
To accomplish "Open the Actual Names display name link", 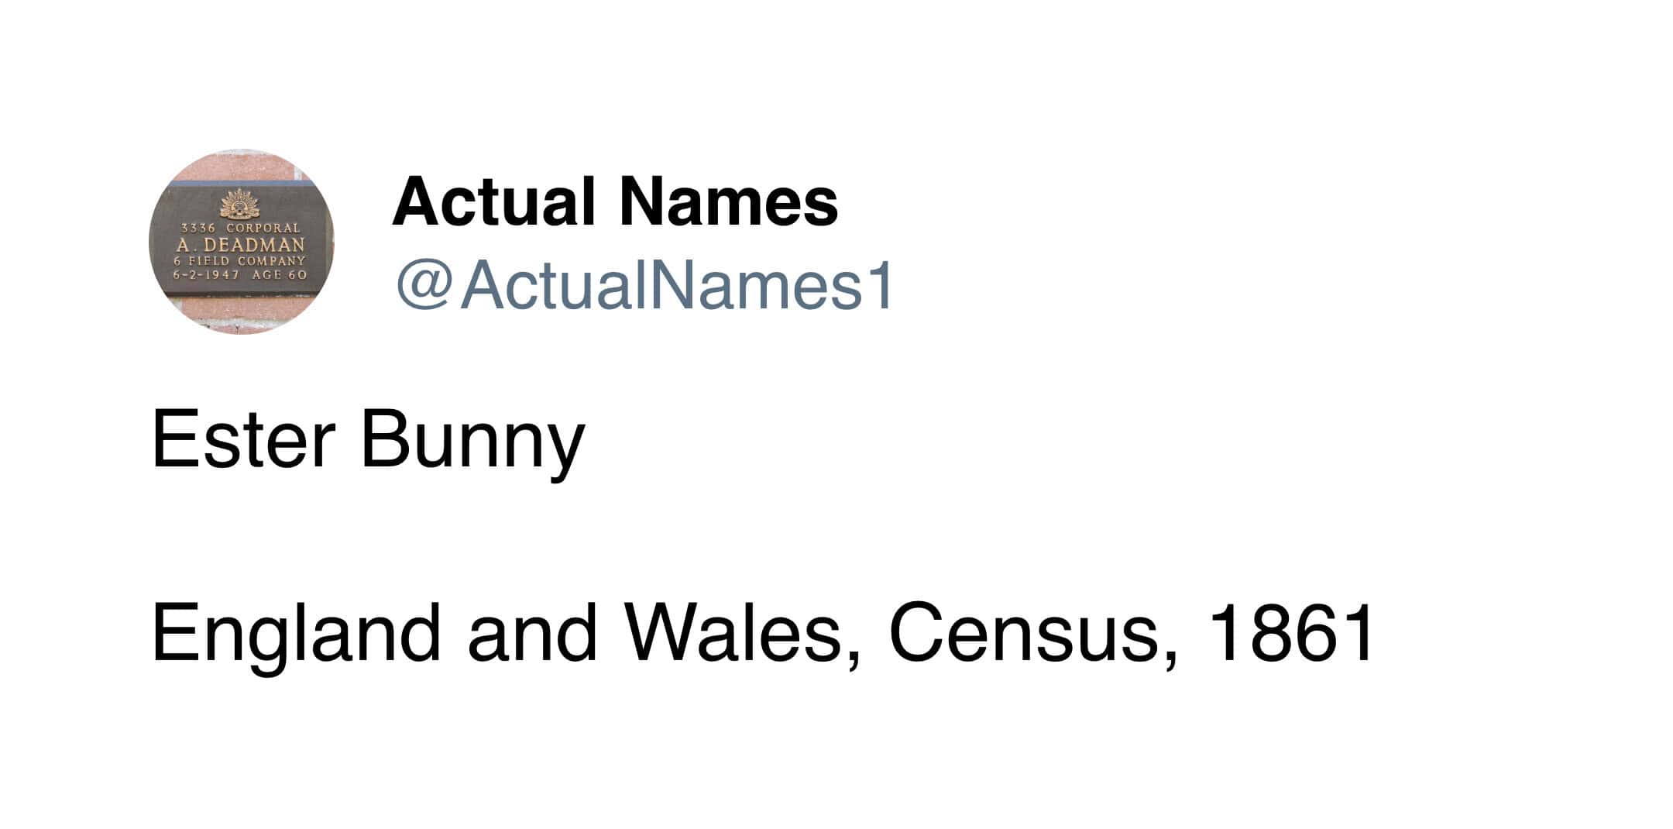I will (615, 201).
